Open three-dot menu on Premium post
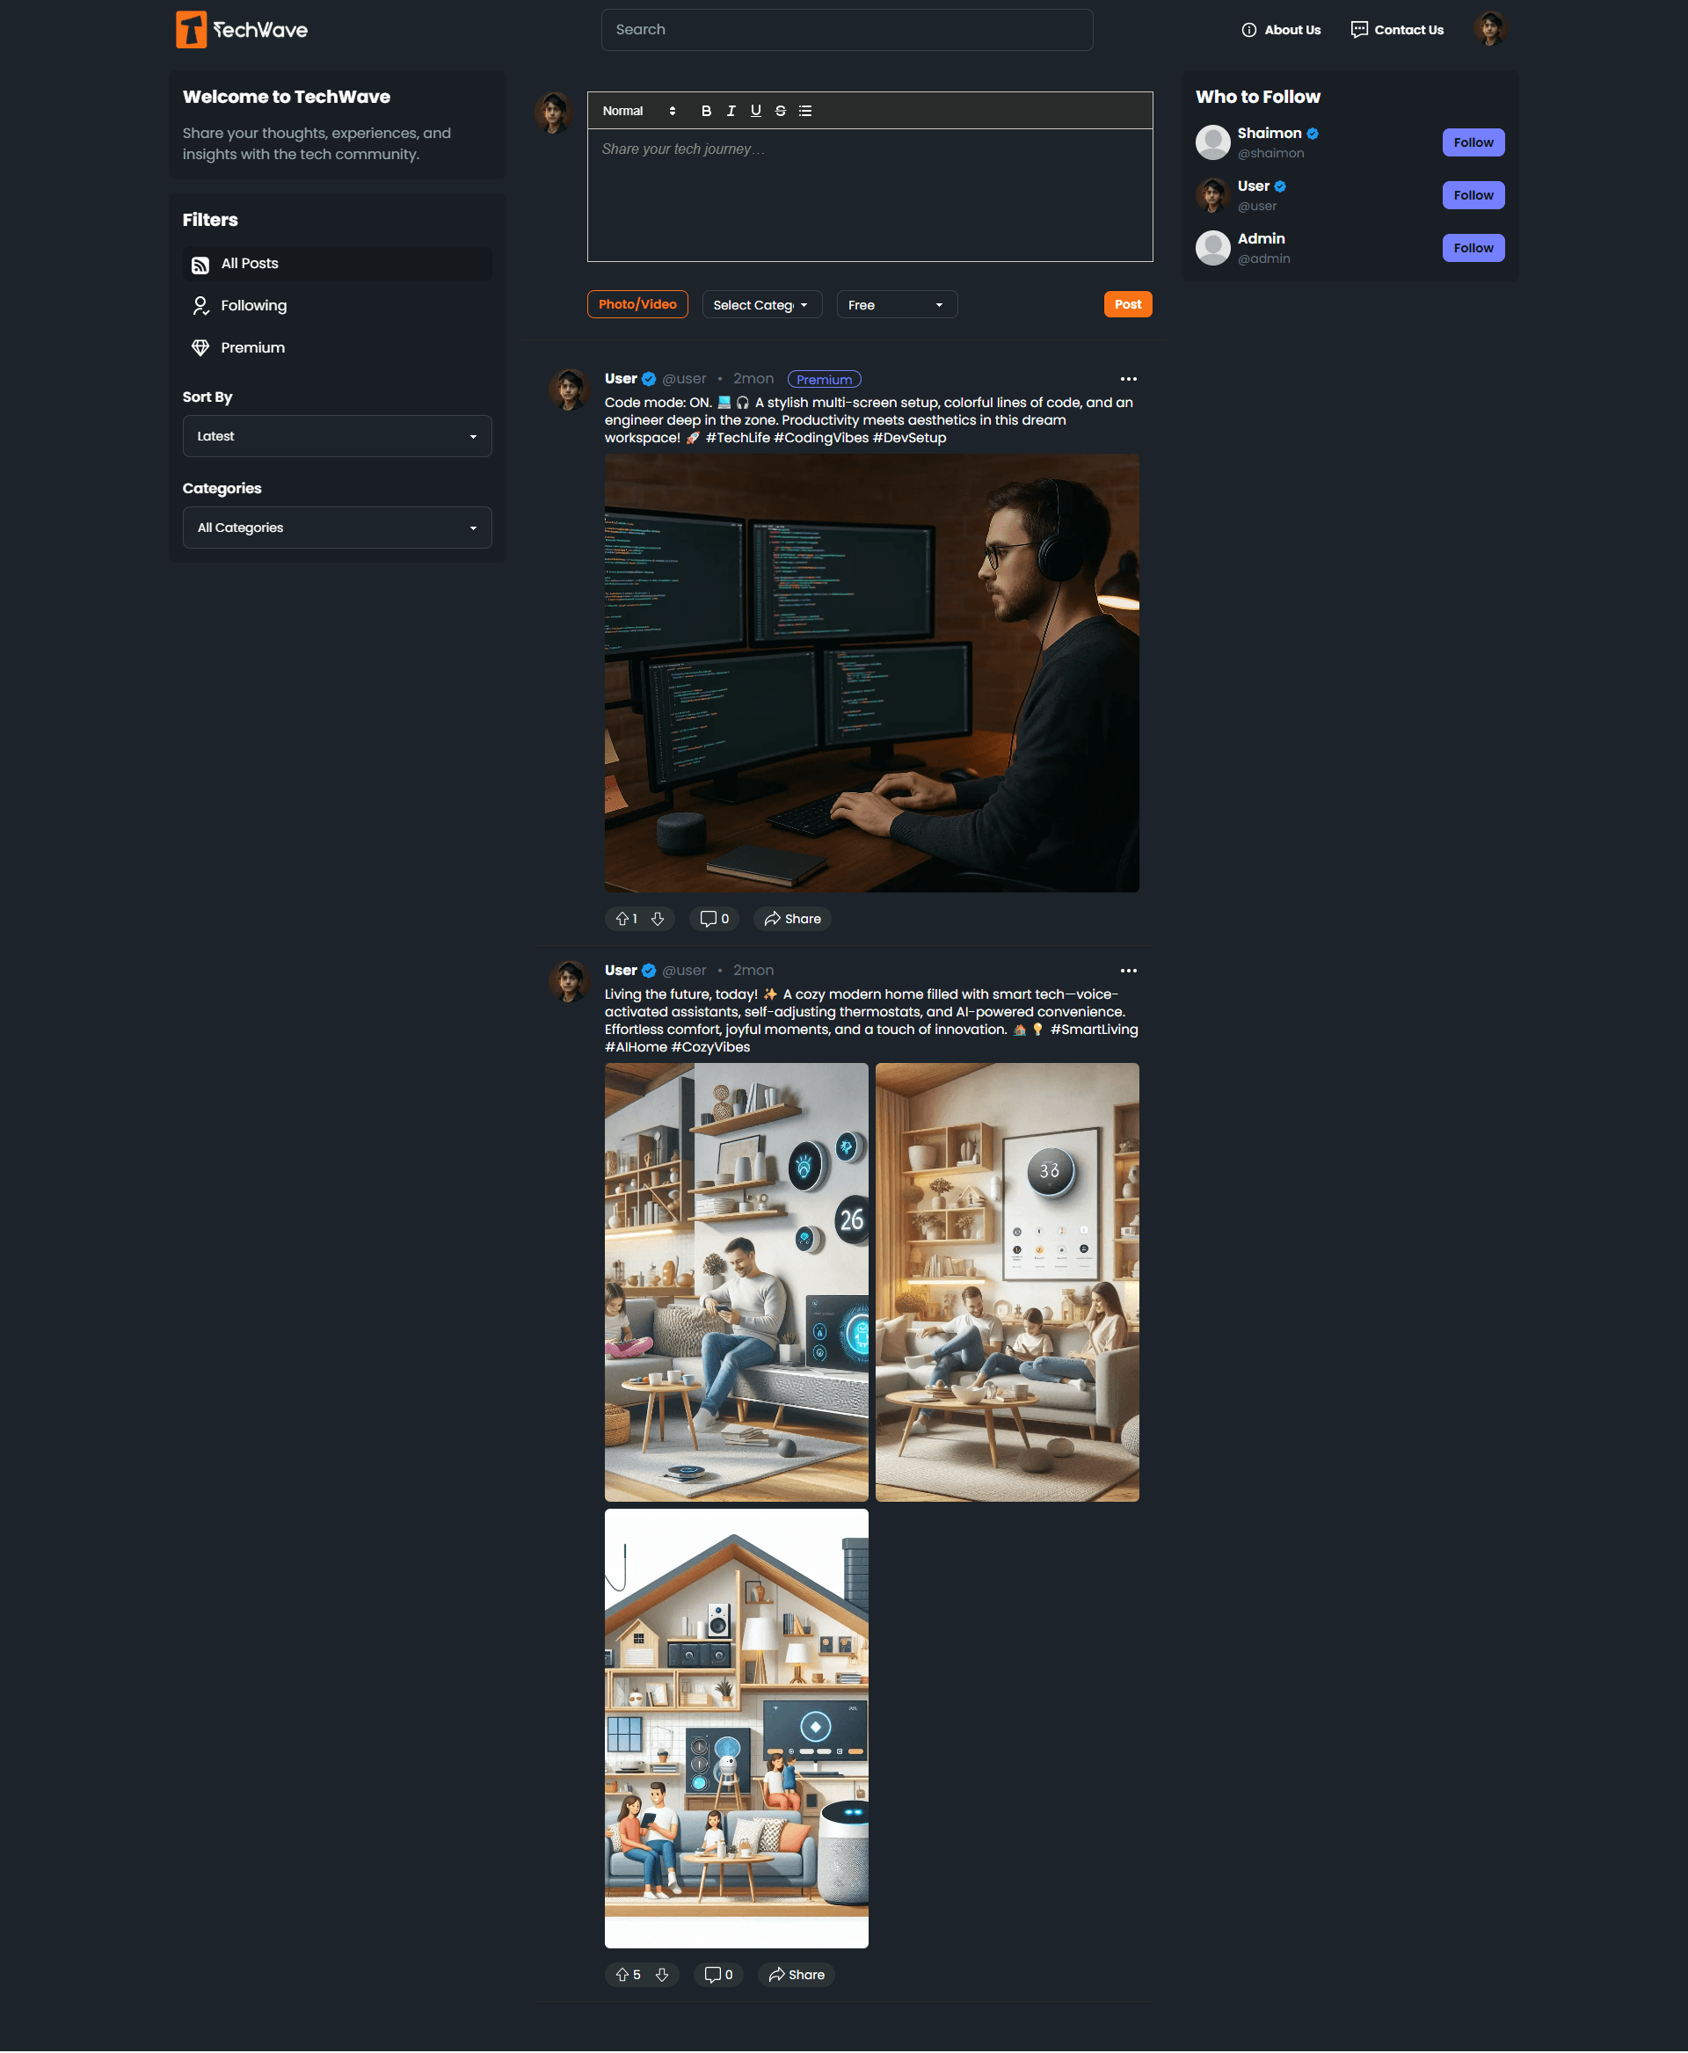 pos(1128,379)
